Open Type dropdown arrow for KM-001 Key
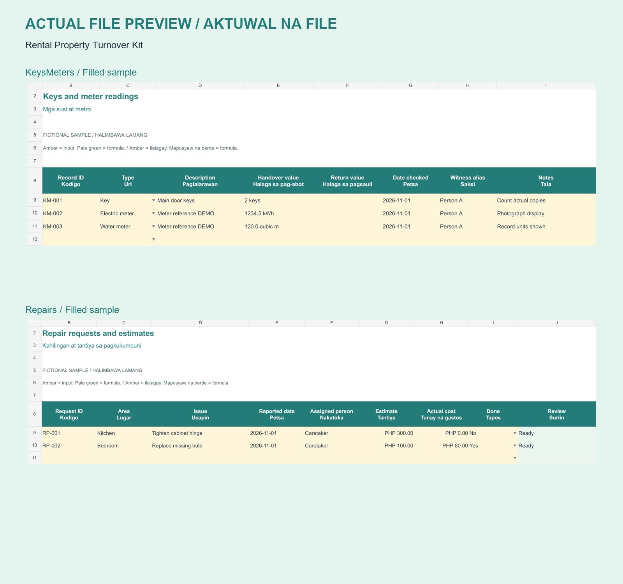 tap(153, 201)
